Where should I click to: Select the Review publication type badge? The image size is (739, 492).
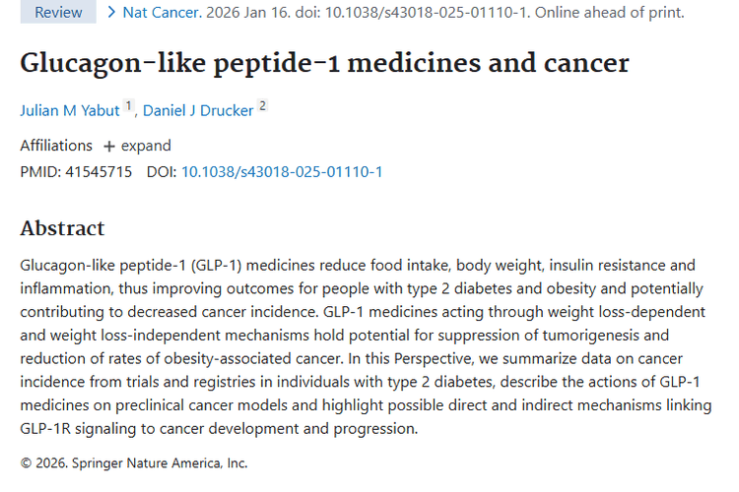click(x=58, y=13)
